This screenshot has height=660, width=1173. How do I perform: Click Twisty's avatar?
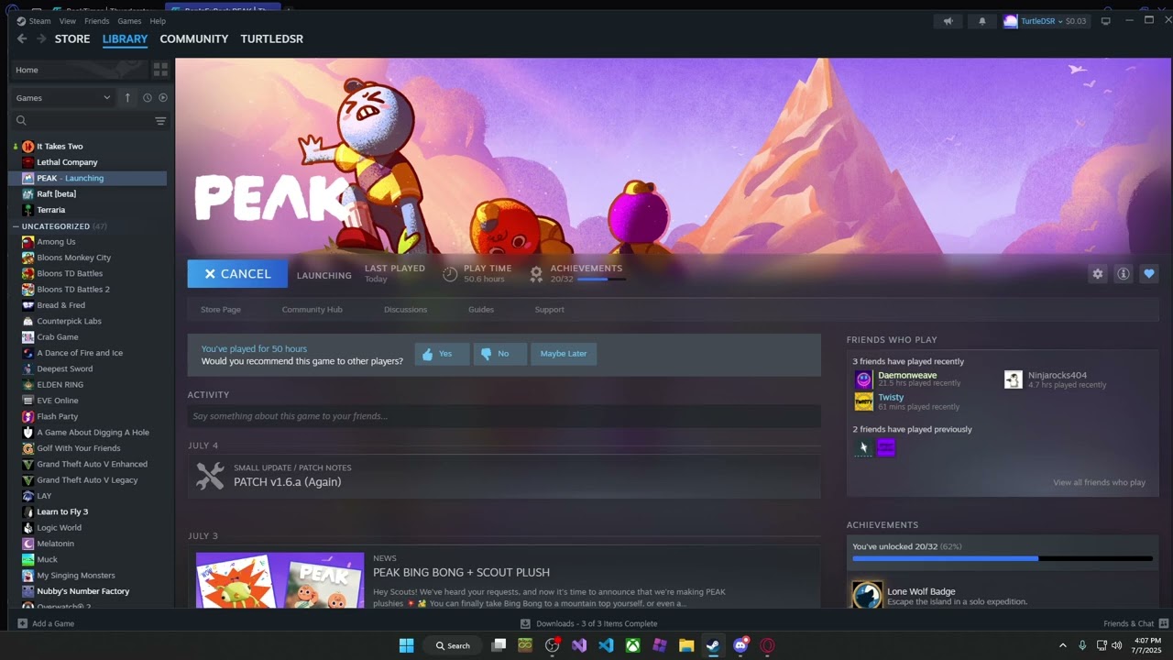pos(863,401)
